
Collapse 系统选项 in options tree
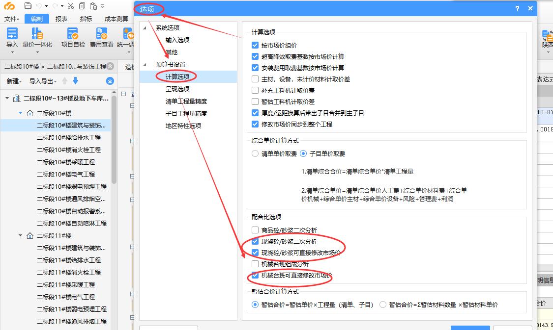pos(145,28)
